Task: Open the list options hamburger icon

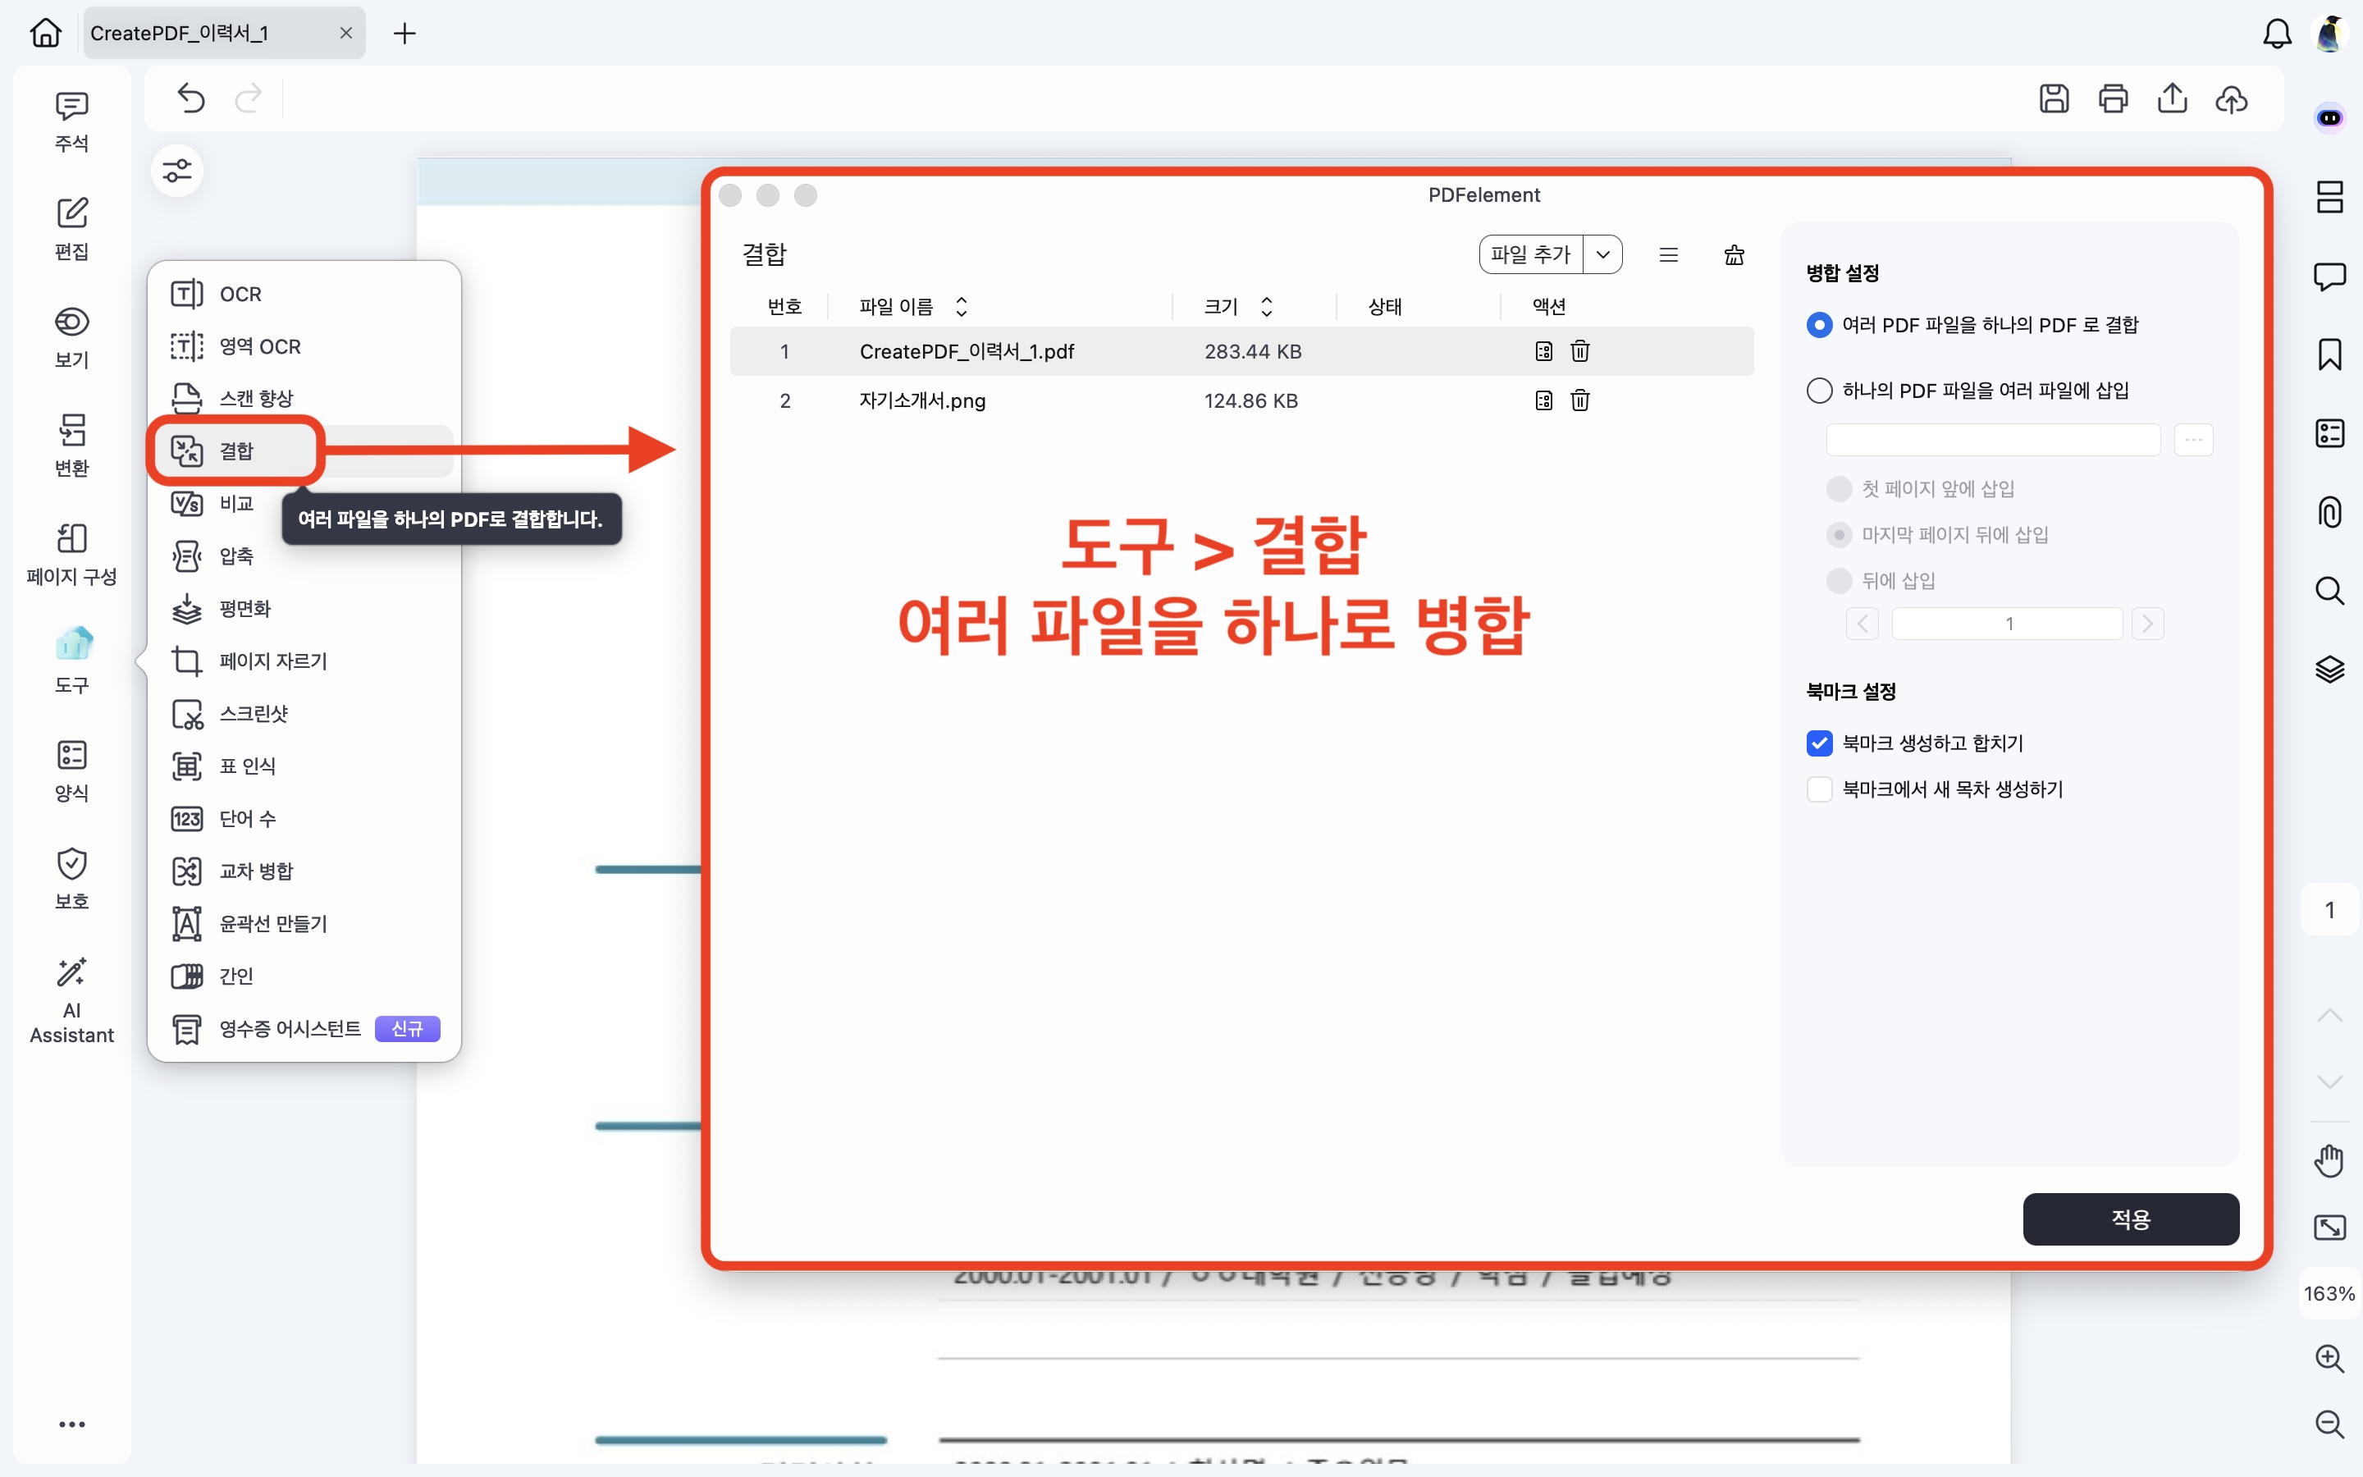Action: tap(1669, 255)
